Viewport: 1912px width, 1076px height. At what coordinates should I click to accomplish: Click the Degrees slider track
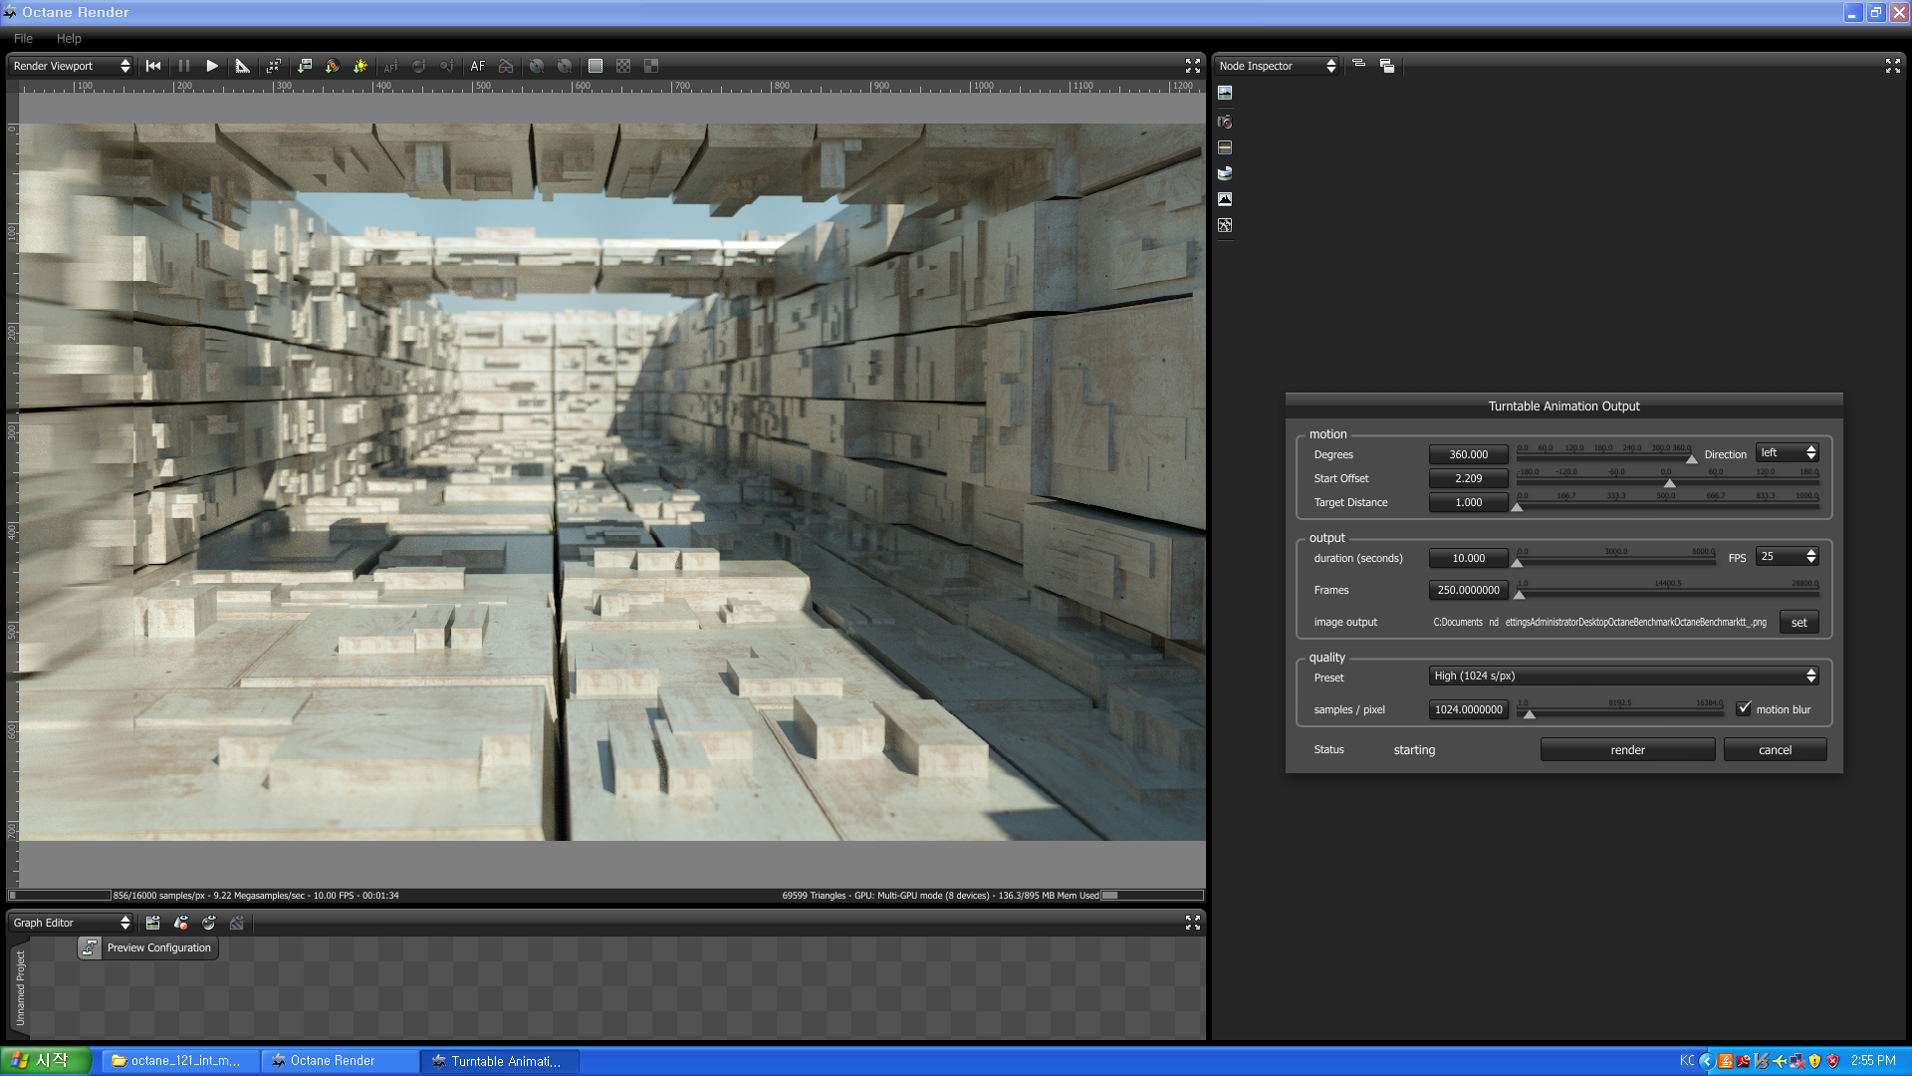click(1603, 458)
